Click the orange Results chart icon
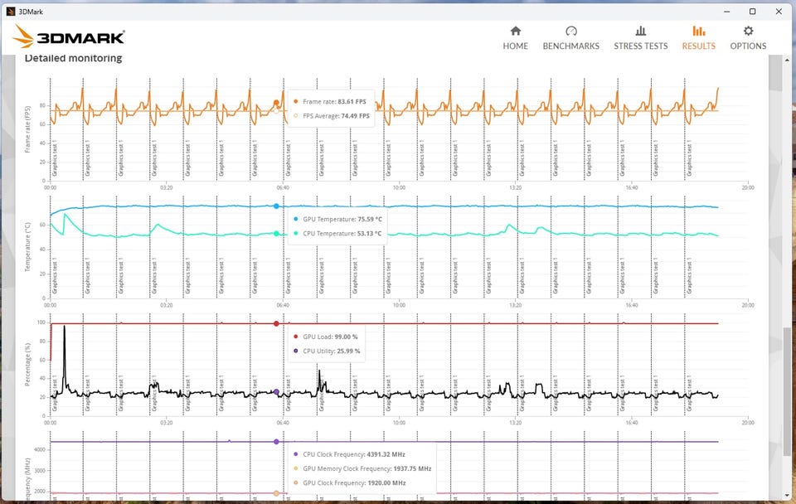The height and width of the screenshot is (504, 796). (x=698, y=31)
